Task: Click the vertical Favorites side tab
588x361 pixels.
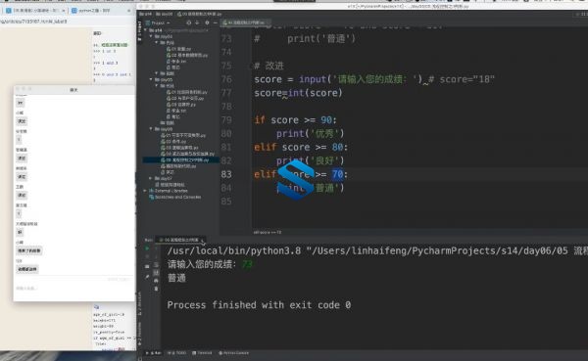Action: (139, 334)
